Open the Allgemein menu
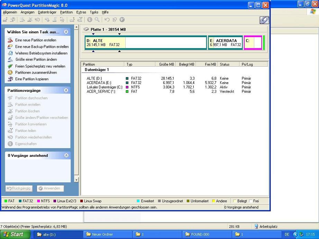 pos(10,12)
